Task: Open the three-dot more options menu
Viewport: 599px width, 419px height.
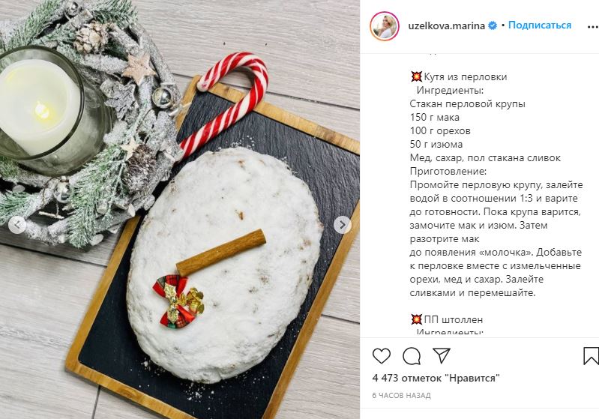Action: click(x=592, y=26)
